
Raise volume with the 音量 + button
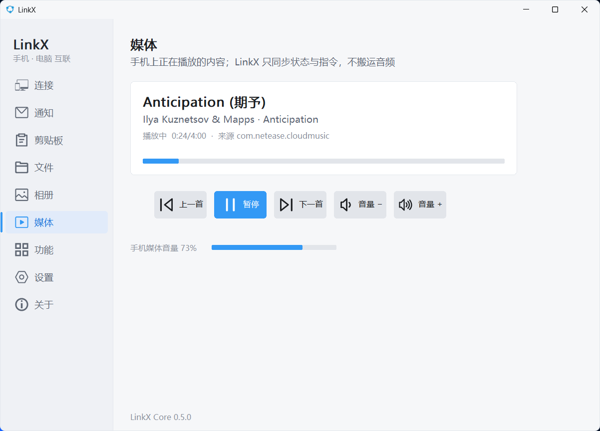pos(420,205)
